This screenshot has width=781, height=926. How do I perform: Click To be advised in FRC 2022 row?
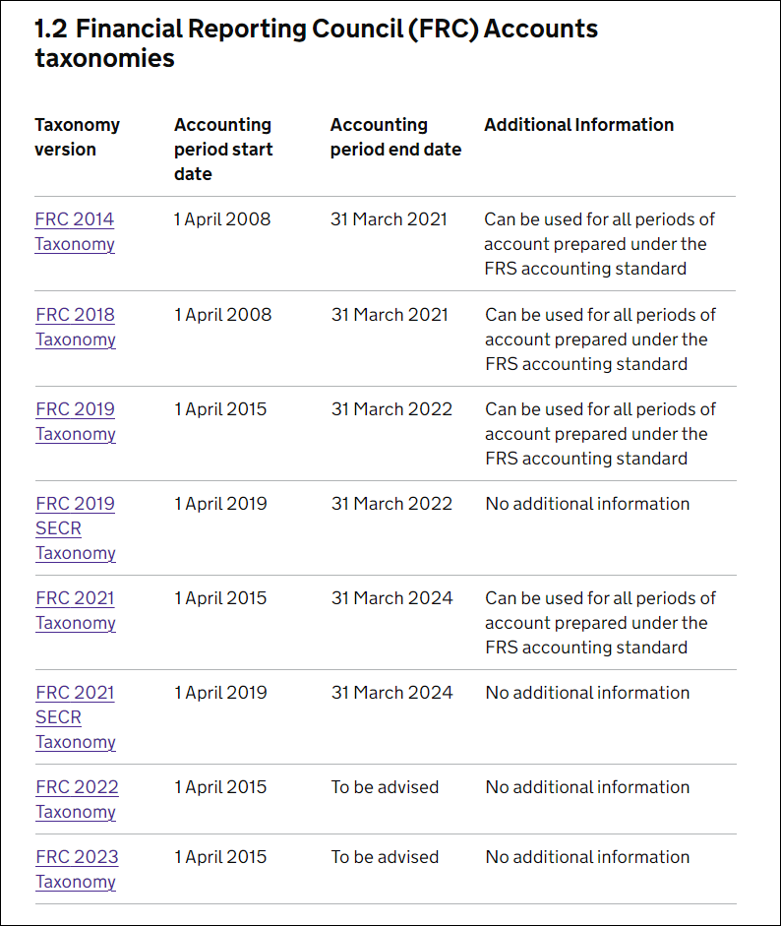tap(385, 787)
